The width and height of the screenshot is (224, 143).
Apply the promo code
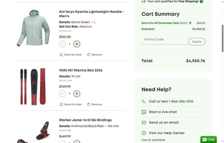pos(197,42)
